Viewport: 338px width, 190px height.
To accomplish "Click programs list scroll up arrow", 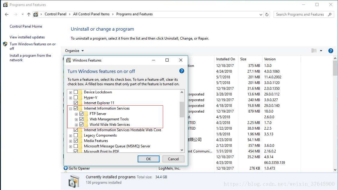I will [x=335, y=58].
